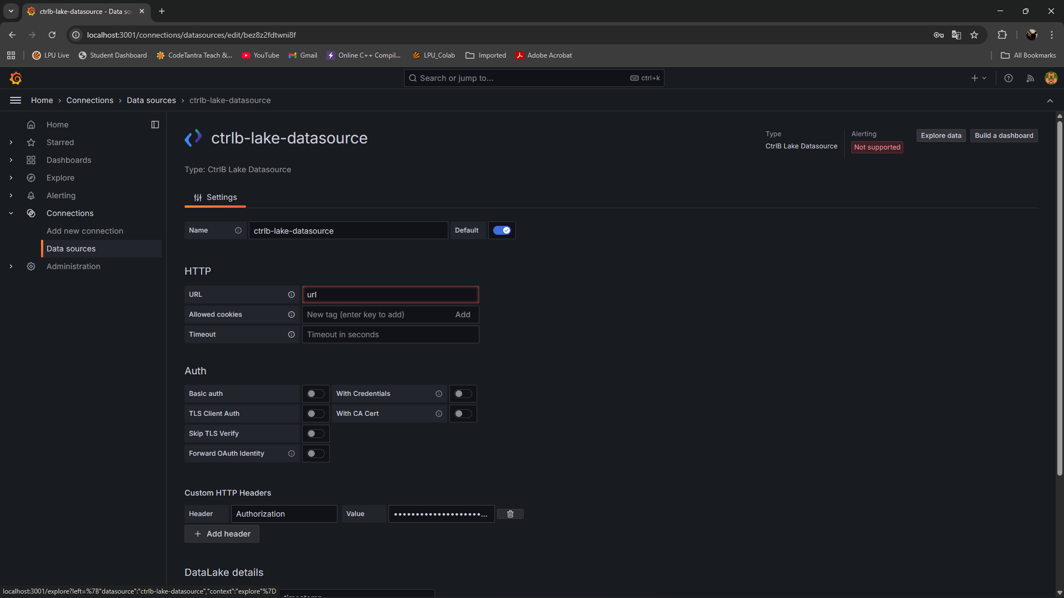Click the Add header button
The image size is (1064, 598).
click(x=222, y=534)
